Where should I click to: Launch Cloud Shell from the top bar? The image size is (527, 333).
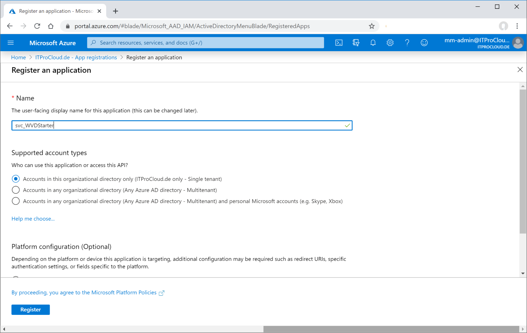[x=339, y=43]
